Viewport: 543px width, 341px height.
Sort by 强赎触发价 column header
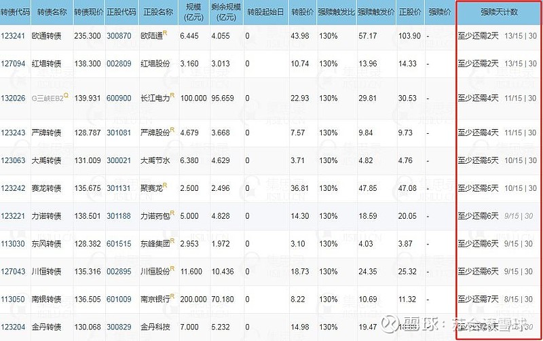click(376, 12)
